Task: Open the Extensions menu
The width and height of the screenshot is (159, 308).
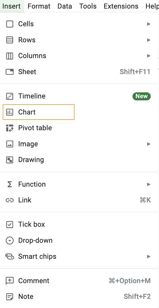Action: [121, 6]
